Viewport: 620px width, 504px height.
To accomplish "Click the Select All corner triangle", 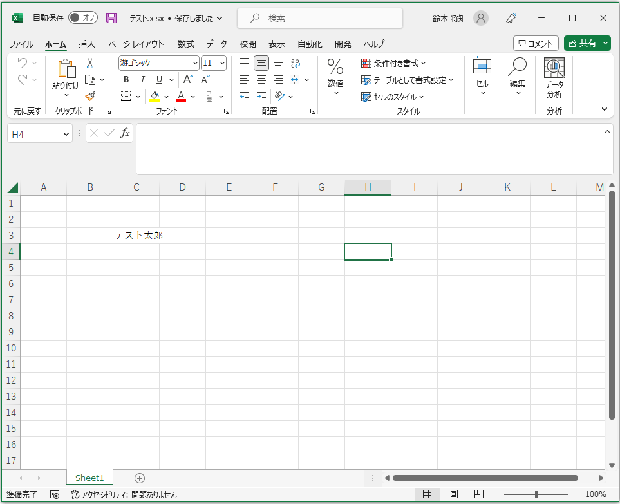I will point(13,187).
